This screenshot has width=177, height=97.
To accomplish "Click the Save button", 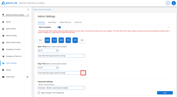I will [x=165, y=93].
